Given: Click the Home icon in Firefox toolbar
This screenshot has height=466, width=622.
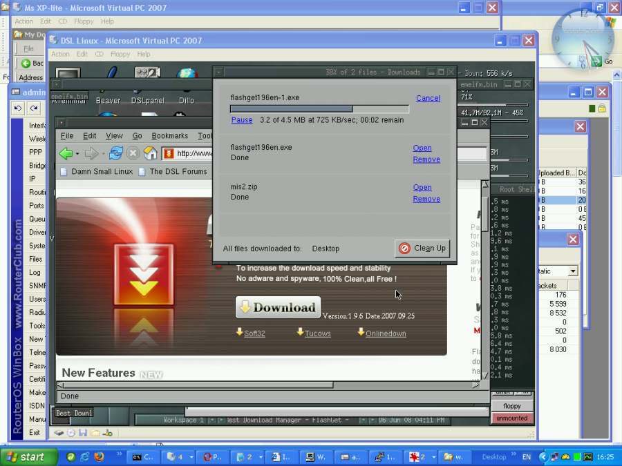Looking at the screenshot, I should (x=150, y=153).
